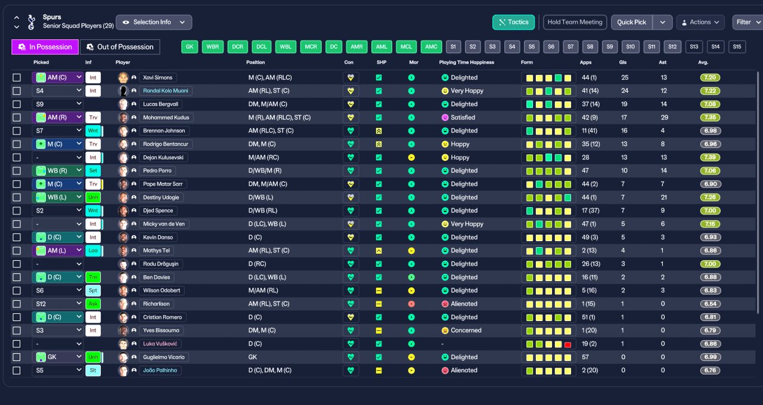Open the picked-position dropdown for Dejan Kulusevski
Viewport: 763px width, 405px height.
coord(58,157)
